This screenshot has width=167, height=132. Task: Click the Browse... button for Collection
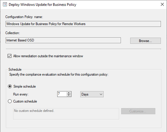pyautogui.click(x=146, y=41)
